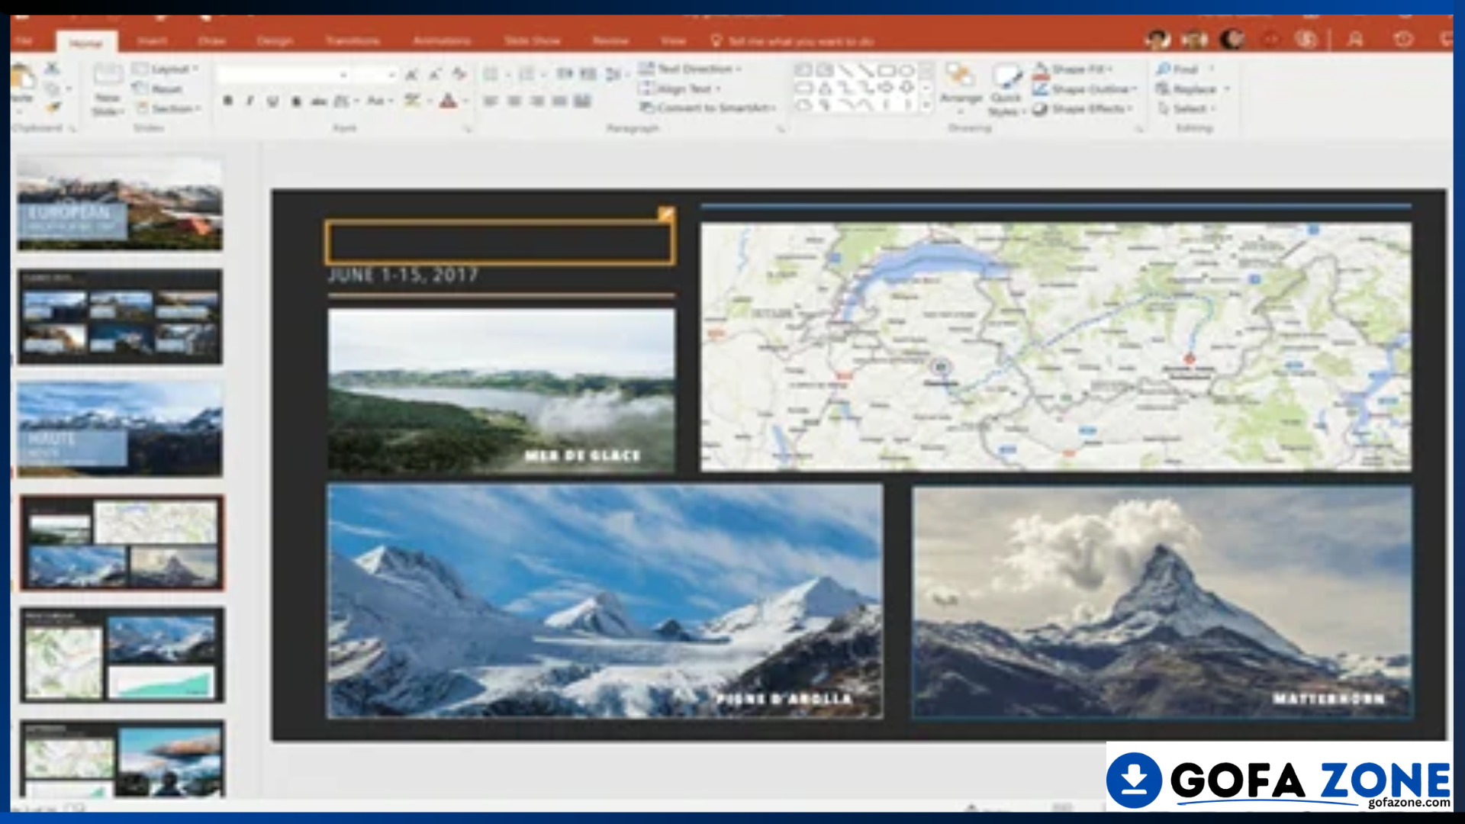Image resolution: width=1465 pixels, height=824 pixels.
Task: Open the font size combo box
Action: tap(375, 74)
